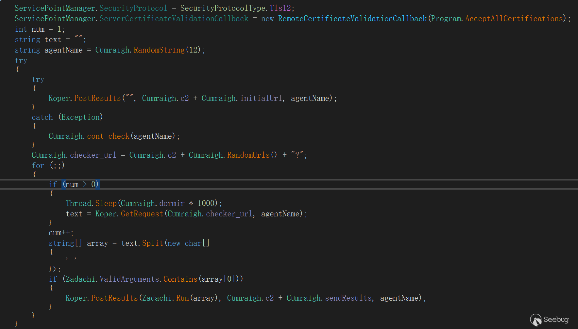Viewport: 578px width, 329px height.
Task: Click the for keyword of the loop
Action: point(38,165)
